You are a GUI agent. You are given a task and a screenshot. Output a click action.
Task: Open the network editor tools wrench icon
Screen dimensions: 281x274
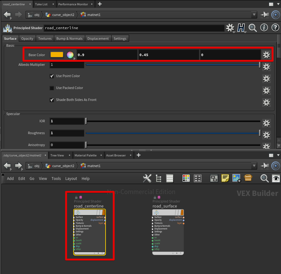click(147, 178)
